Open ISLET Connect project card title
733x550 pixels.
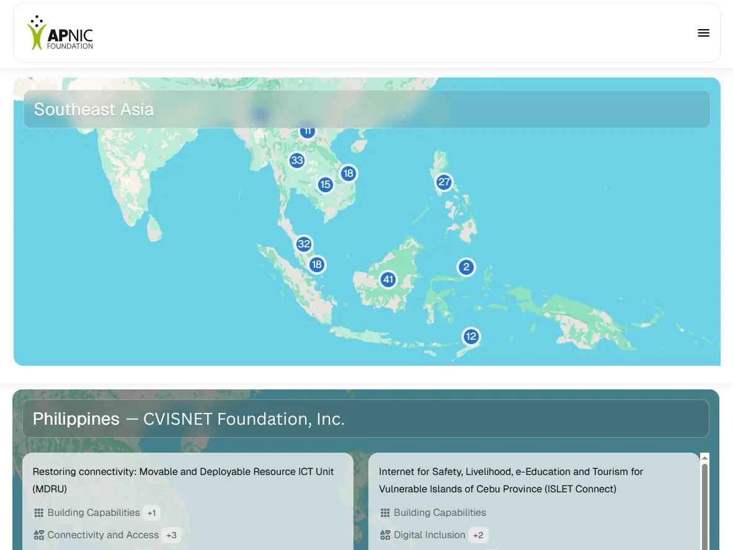pyautogui.click(x=511, y=480)
